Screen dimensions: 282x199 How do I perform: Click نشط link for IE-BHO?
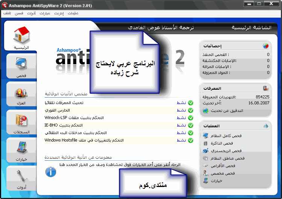182,125
